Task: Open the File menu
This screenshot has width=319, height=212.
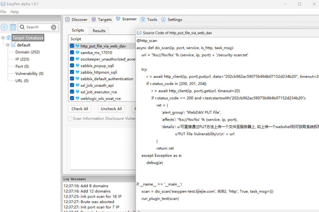Action: [x=3, y=12]
